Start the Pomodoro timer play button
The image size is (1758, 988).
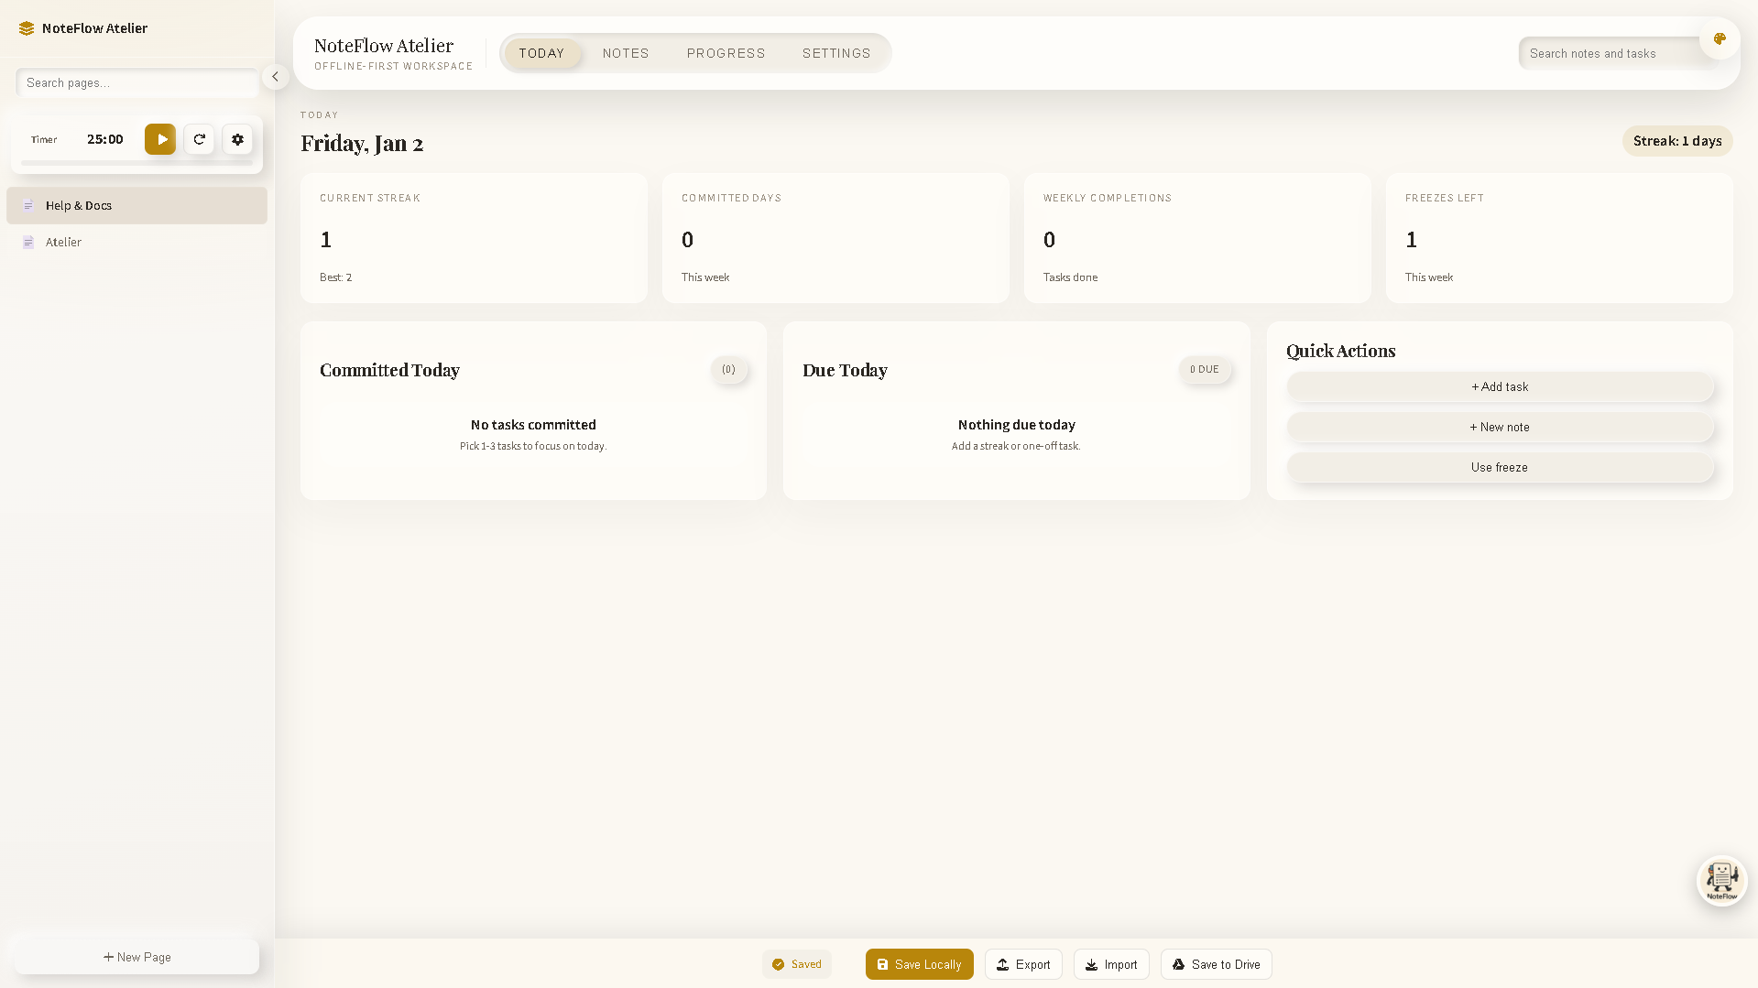tap(159, 139)
